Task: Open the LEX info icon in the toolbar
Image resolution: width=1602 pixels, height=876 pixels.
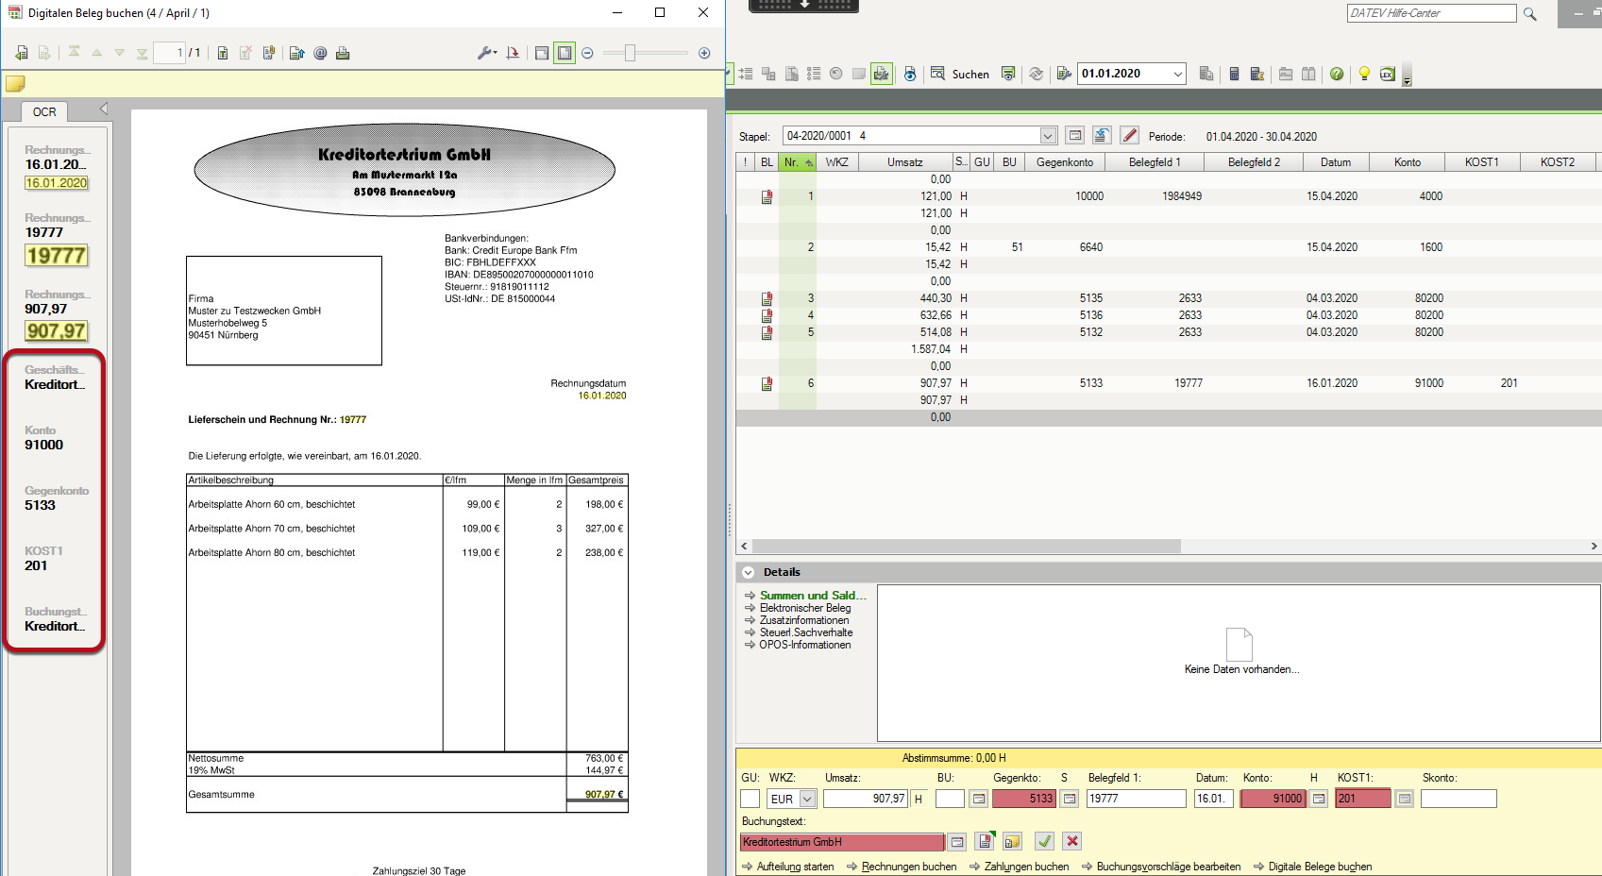Action: point(1387,74)
